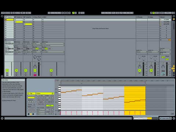Screen dimensions: 176x132
Task: Solo track 1 with its S button
Action: pos(7,73)
